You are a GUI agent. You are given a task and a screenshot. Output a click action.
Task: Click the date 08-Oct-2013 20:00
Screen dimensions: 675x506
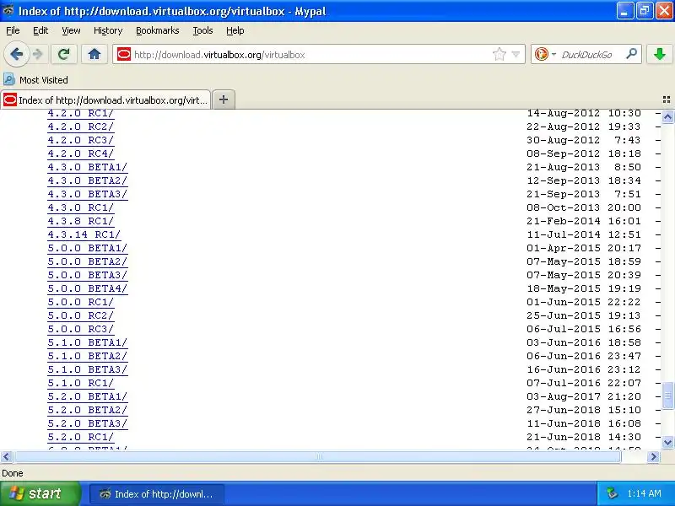(584, 207)
